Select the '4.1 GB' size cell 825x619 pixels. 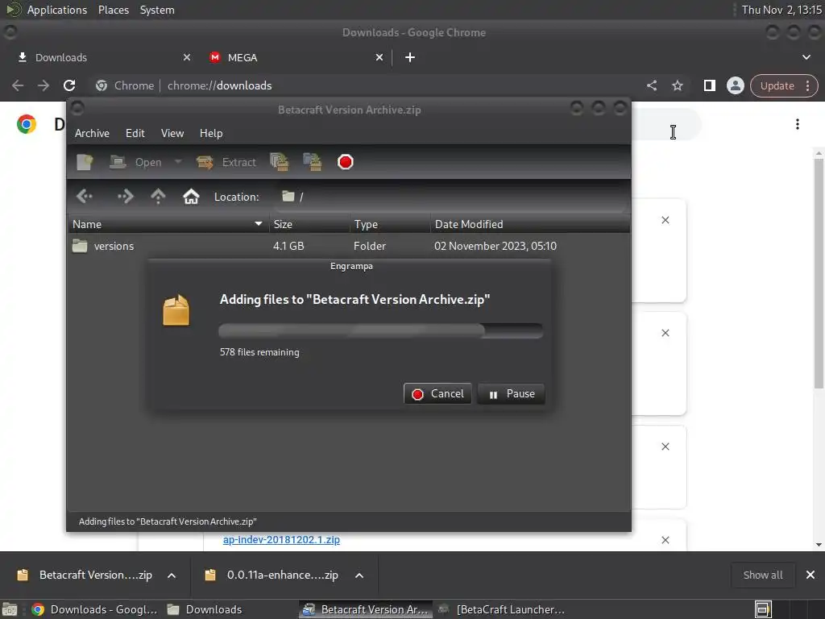(x=288, y=246)
